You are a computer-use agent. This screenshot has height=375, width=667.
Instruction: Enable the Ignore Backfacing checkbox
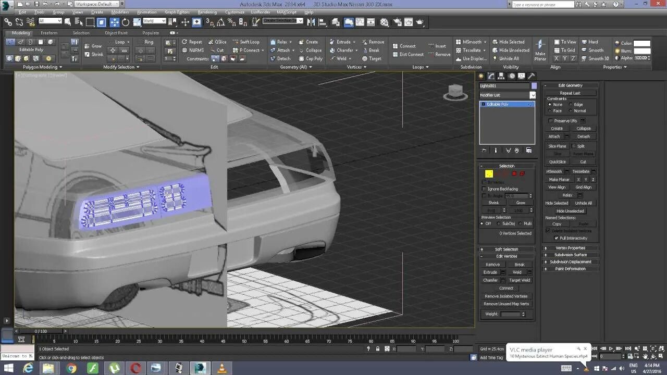pos(485,189)
